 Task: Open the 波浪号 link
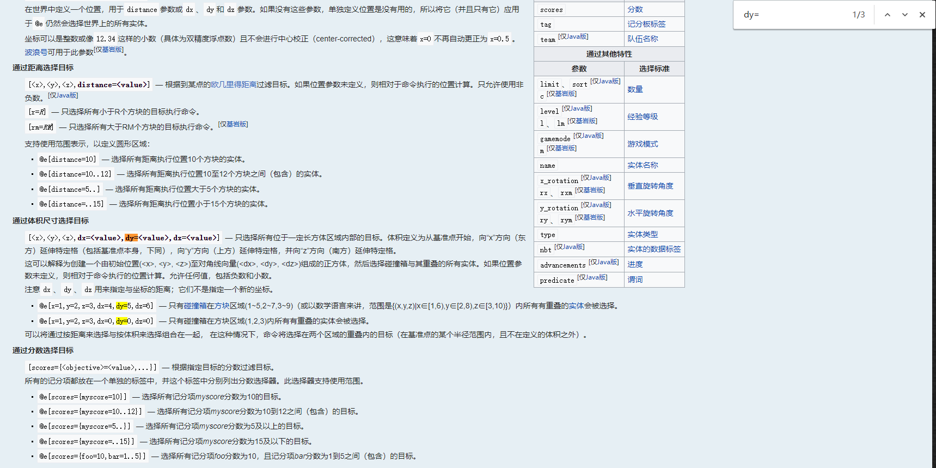36,52
